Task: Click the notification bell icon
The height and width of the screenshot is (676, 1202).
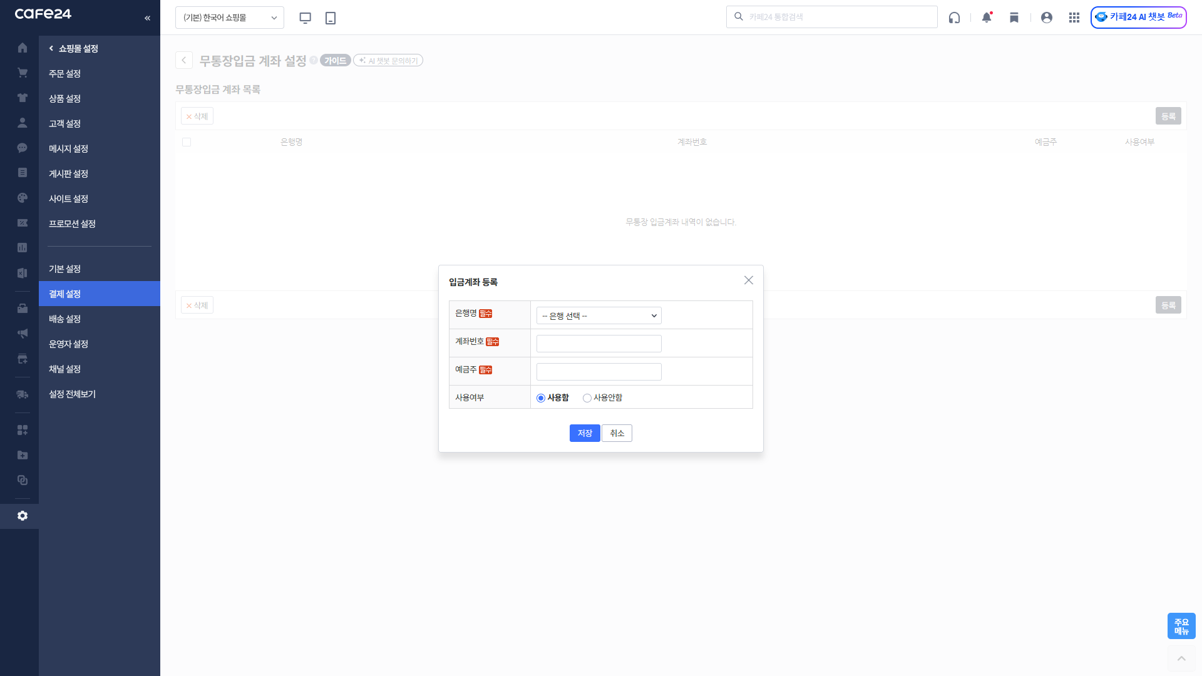Action: (x=987, y=18)
